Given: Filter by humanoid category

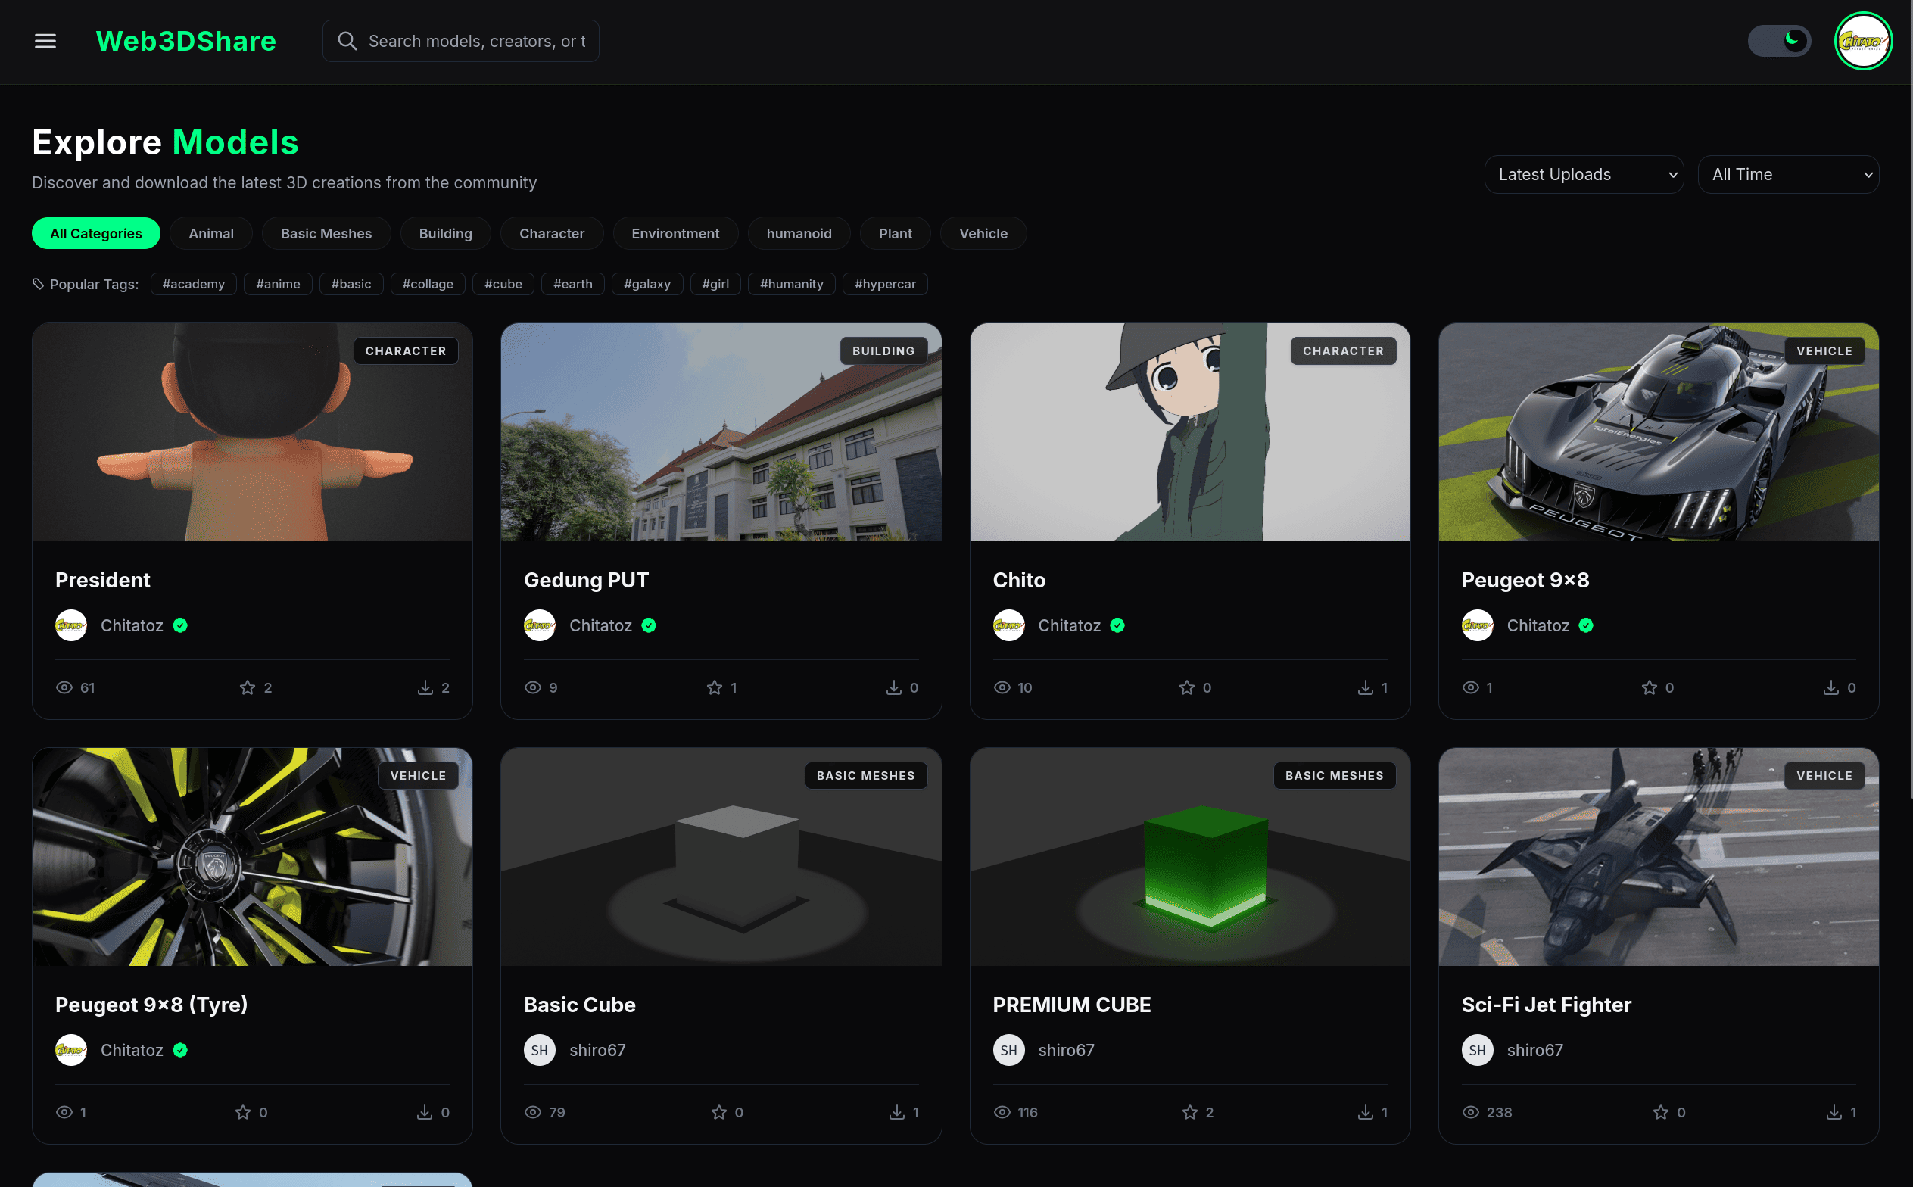Looking at the screenshot, I should tap(799, 233).
